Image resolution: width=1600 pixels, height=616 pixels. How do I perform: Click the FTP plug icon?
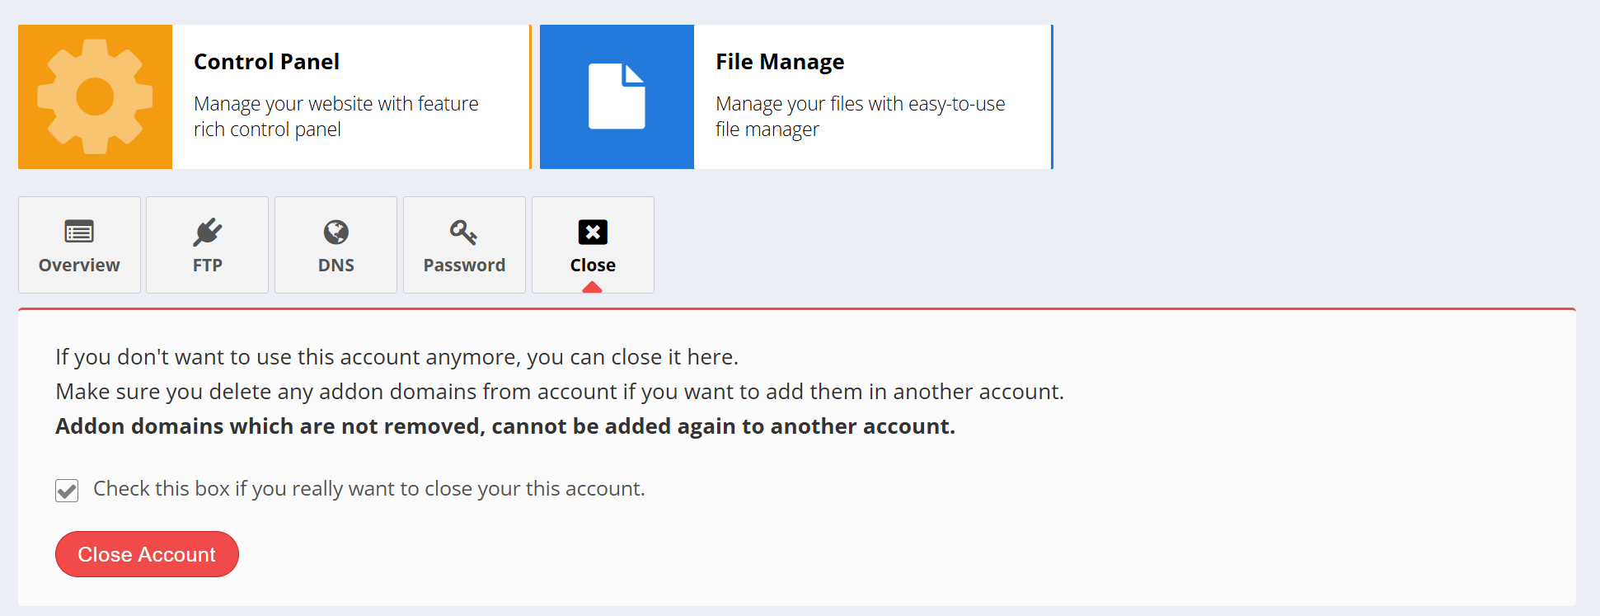click(x=208, y=232)
